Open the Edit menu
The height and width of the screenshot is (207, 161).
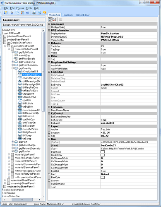pyautogui.click(x=12, y=8)
